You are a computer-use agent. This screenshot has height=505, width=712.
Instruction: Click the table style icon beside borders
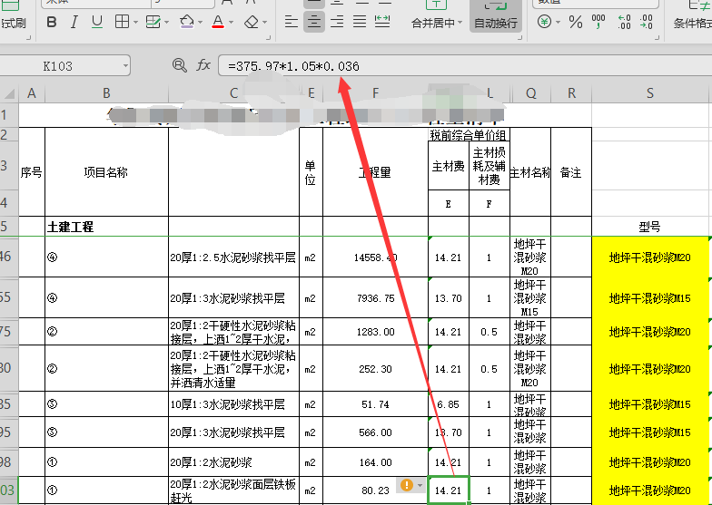[x=153, y=22]
